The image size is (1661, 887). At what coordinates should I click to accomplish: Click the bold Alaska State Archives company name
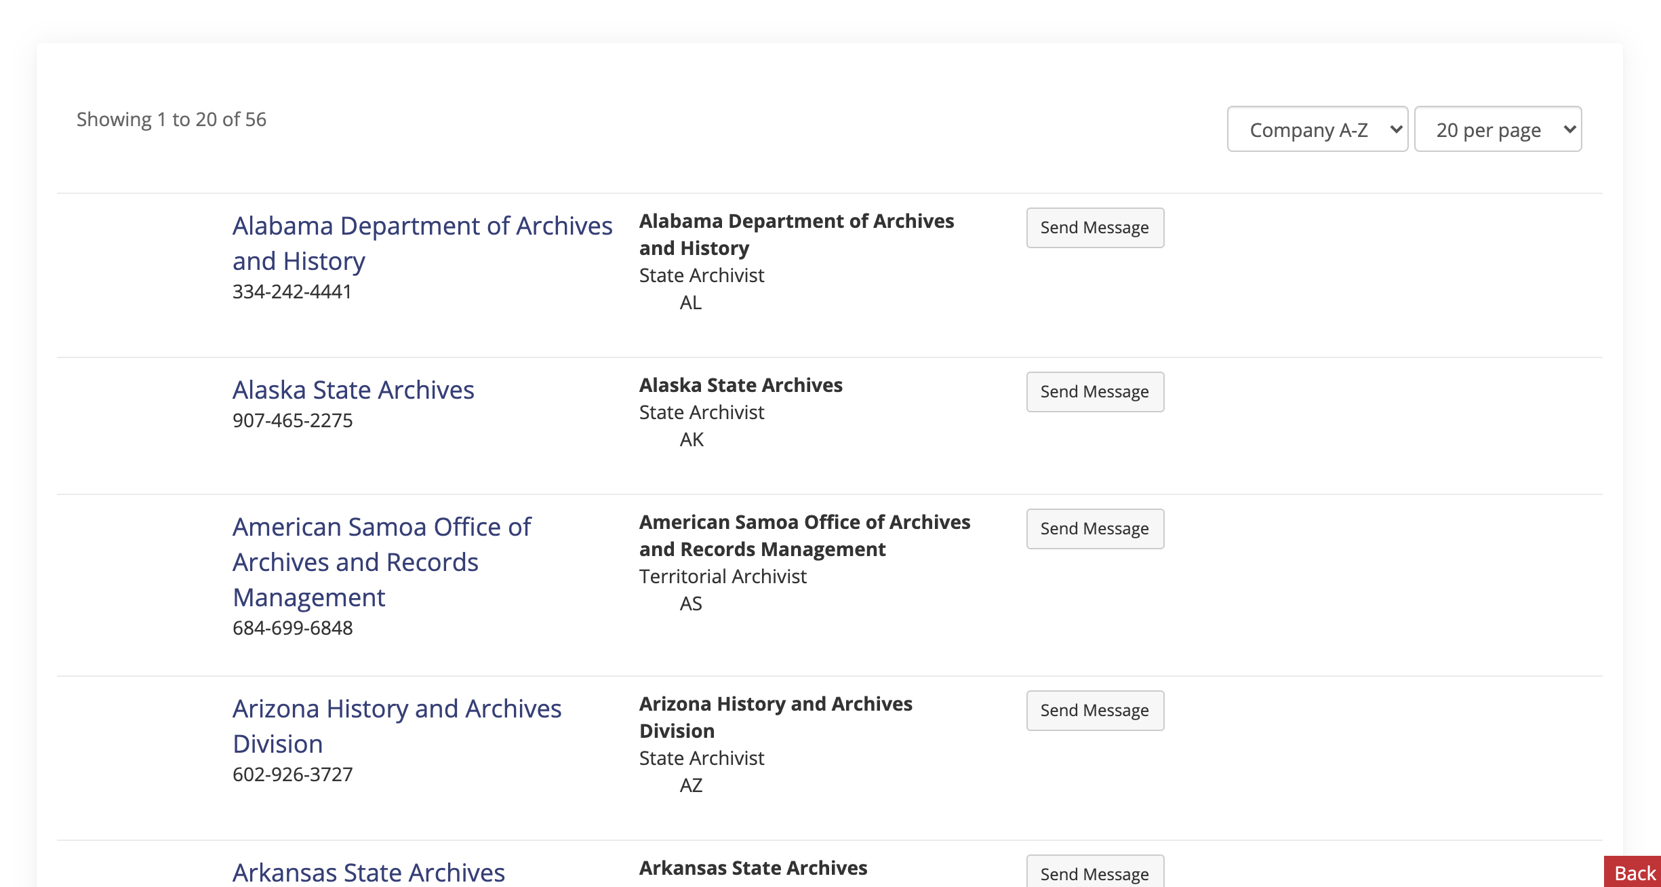pyautogui.click(x=740, y=385)
